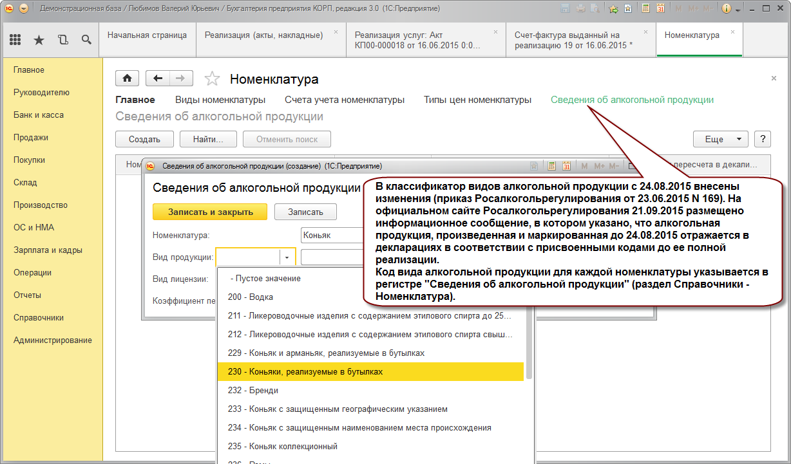Image resolution: width=791 pixels, height=464 pixels.
Task: Open Favorites via the star icon
Action: [39, 40]
